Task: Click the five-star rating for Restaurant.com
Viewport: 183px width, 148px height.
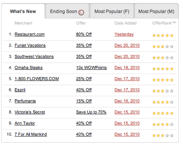Action: tap(163, 35)
